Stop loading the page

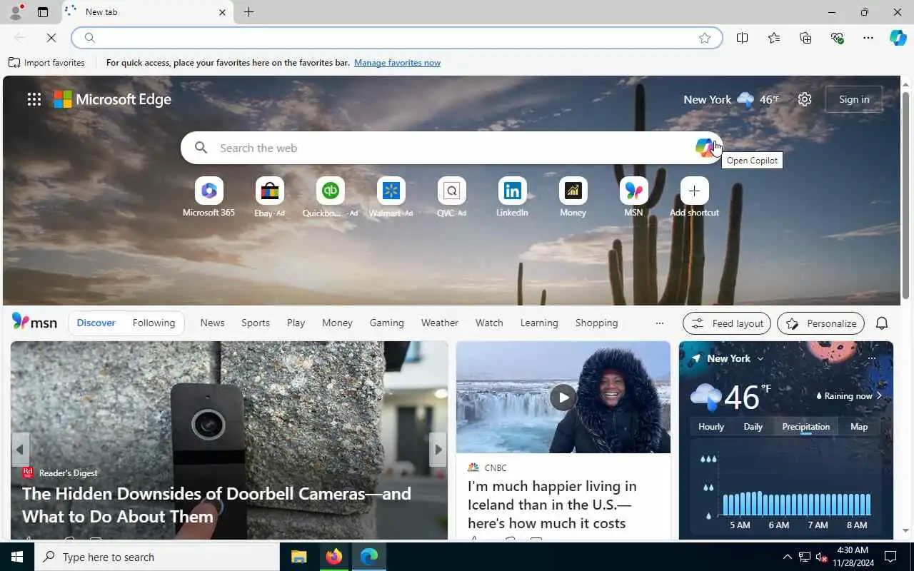coord(51,38)
